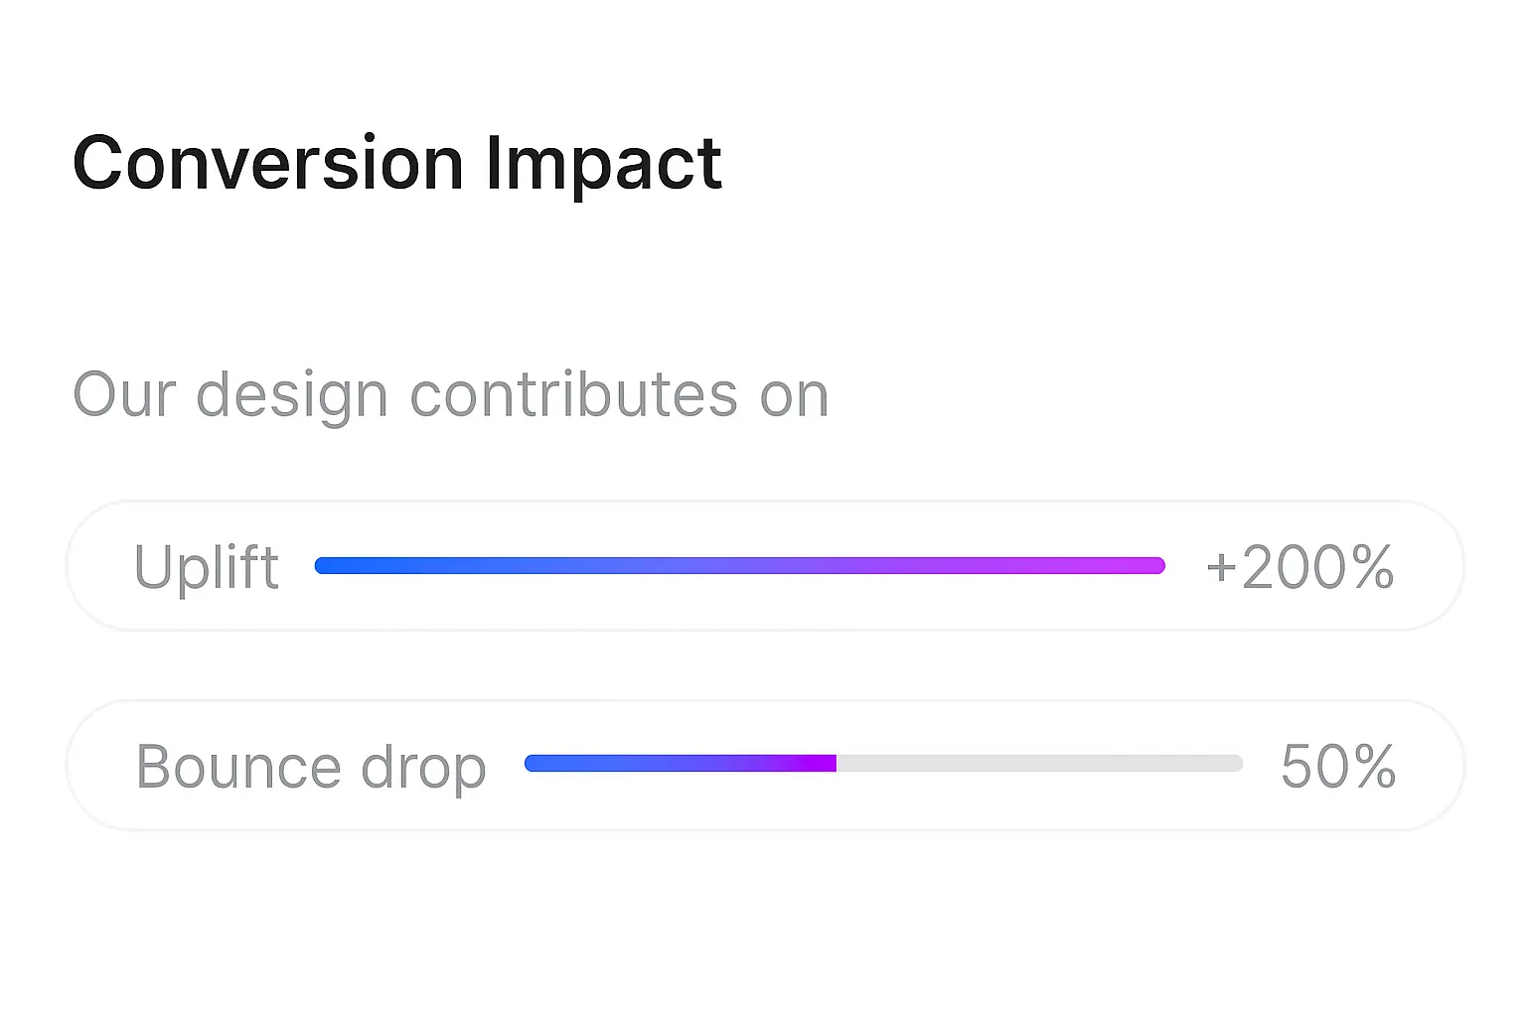
Task: Click the Conversion Impact heading
Action: (397, 164)
